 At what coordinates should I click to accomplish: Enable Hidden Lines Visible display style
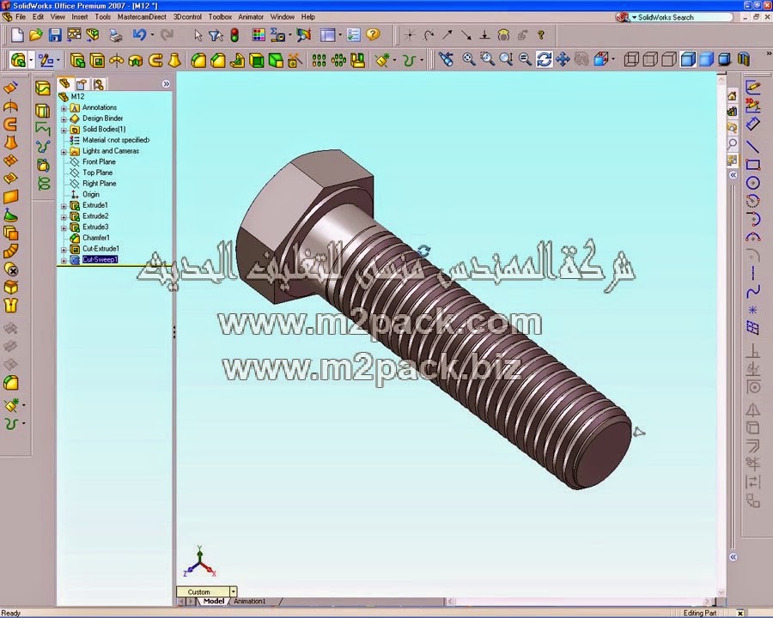(x=650, y=59)
